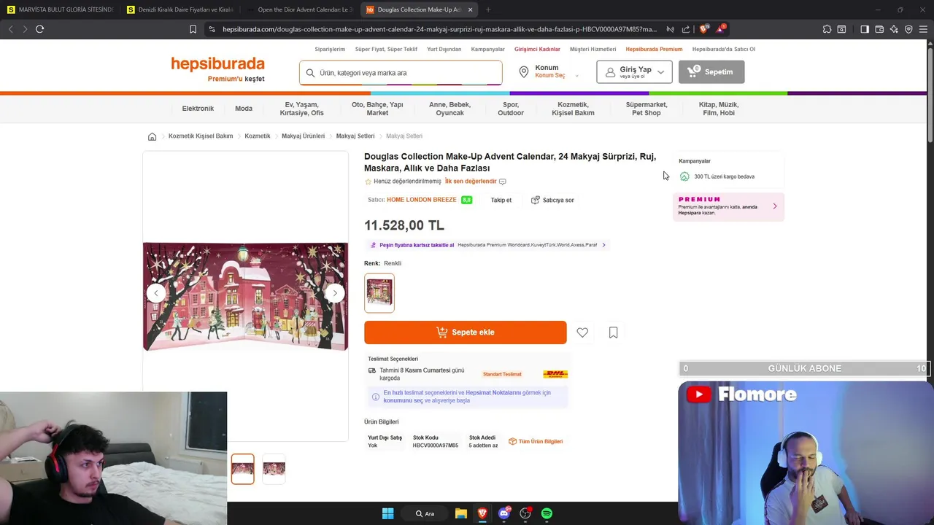The image size is (934, 525).
Task: Select the first gallery thumbnail image
Action: (x=243, y=469)
